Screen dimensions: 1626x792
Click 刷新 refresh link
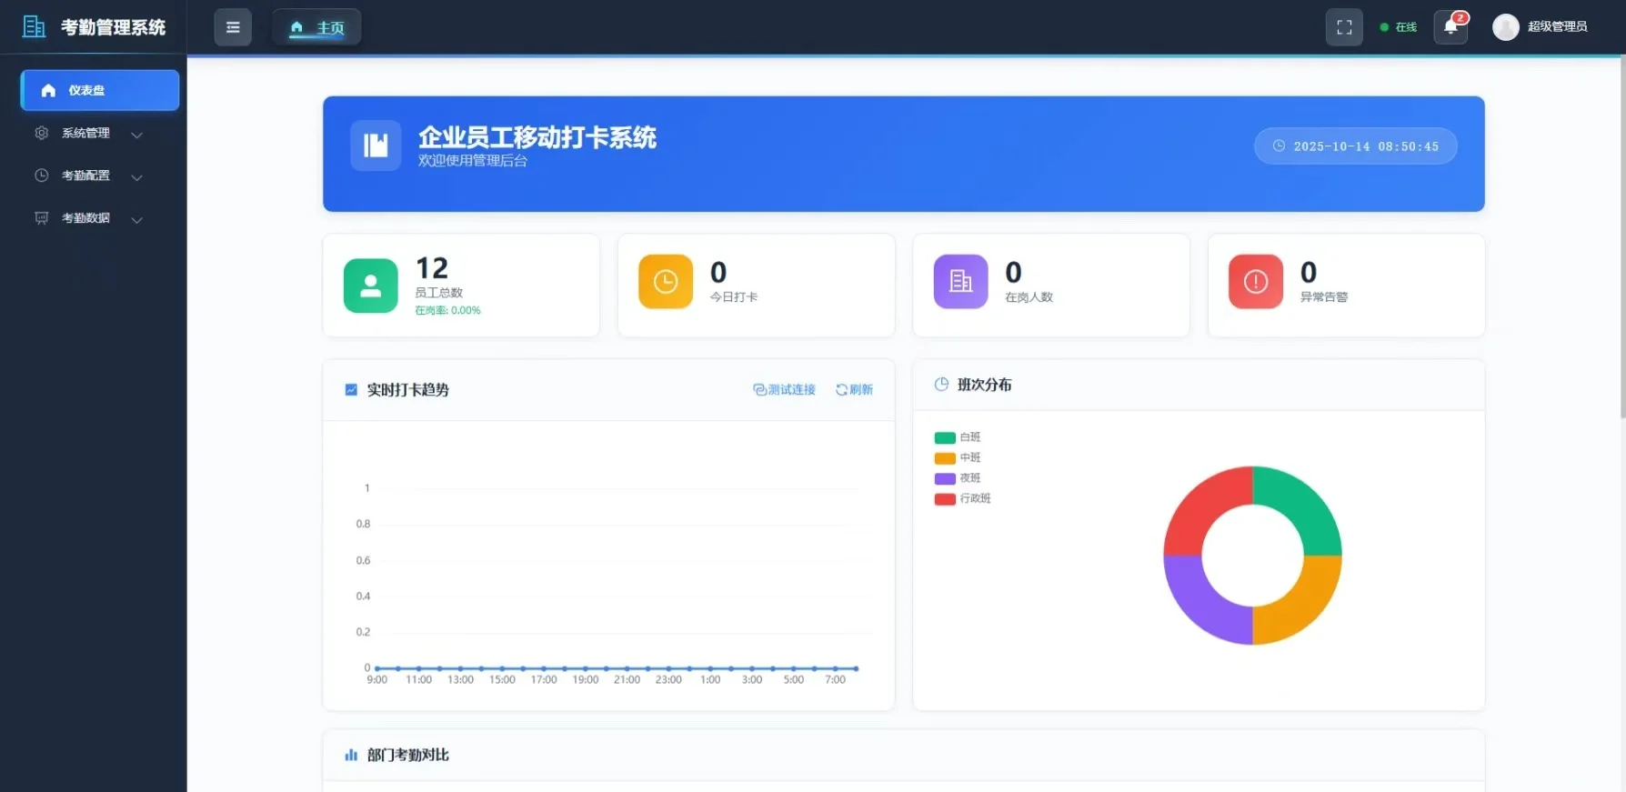[854, 389]
